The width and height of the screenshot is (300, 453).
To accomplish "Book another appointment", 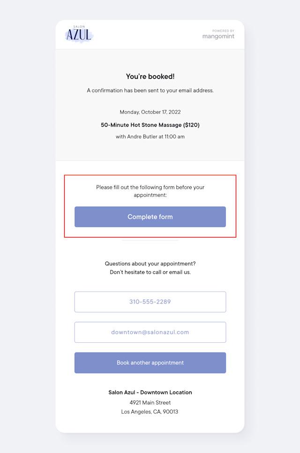I will click(x=150, y=362).
